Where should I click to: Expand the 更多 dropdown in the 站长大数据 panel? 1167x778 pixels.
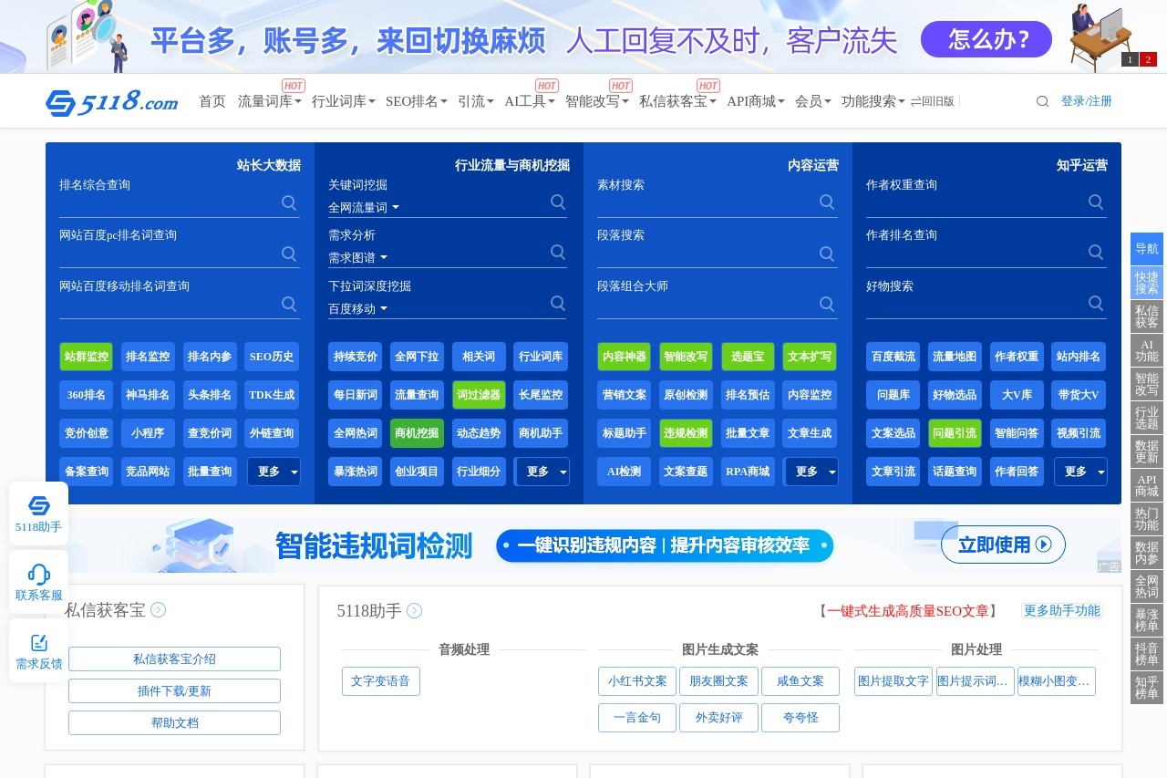pyautogui.click(x=274, y=472)
